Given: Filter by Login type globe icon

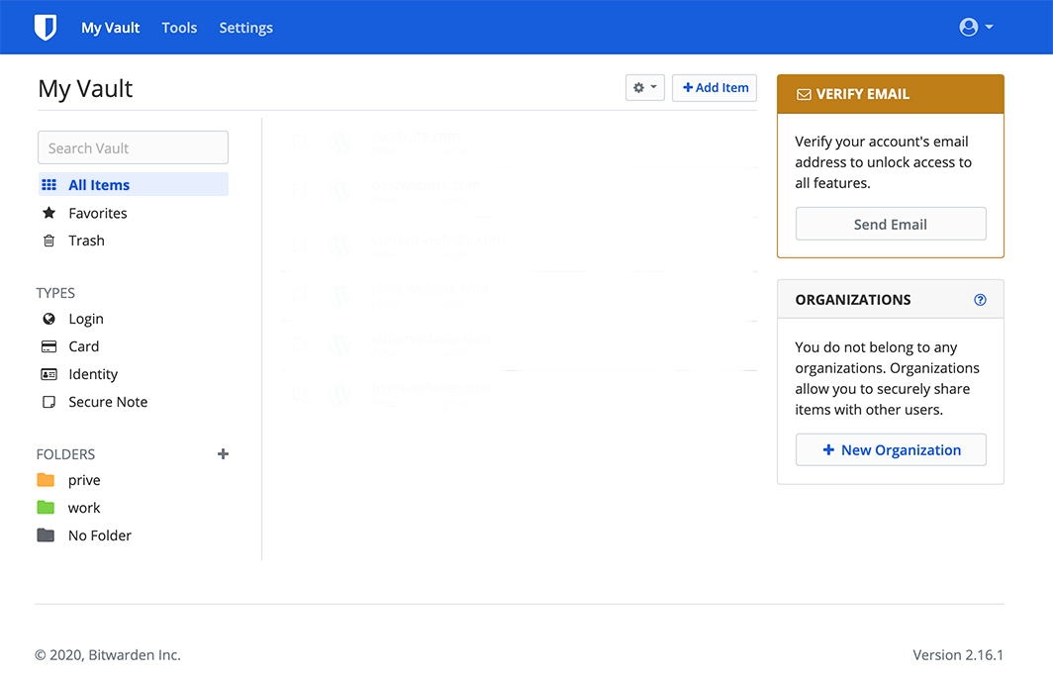Looking at the screenshot, I should pyautogui.click(x=49, y=319).
